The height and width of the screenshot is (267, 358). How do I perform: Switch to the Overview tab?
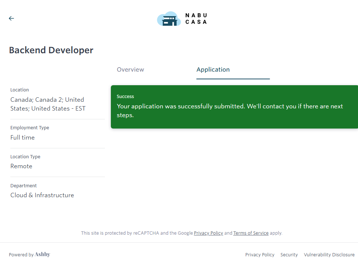click(130, 70)
